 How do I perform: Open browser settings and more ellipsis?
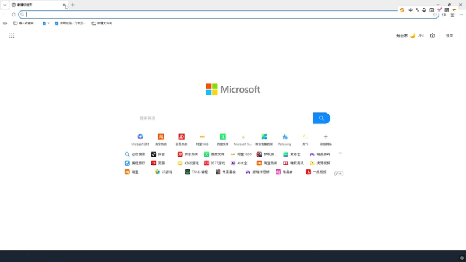[461, 15]
